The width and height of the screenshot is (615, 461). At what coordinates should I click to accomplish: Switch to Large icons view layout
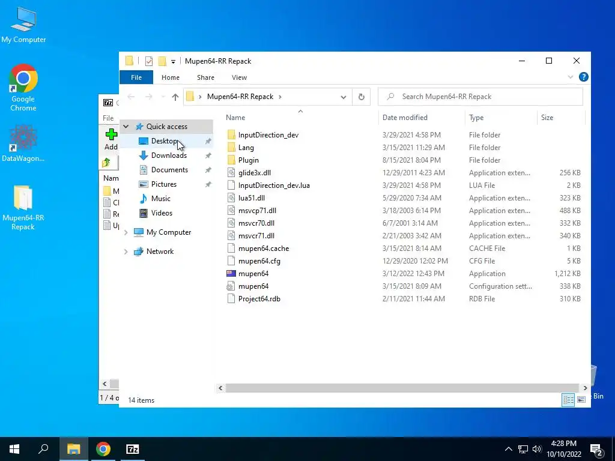coord(581,399)
